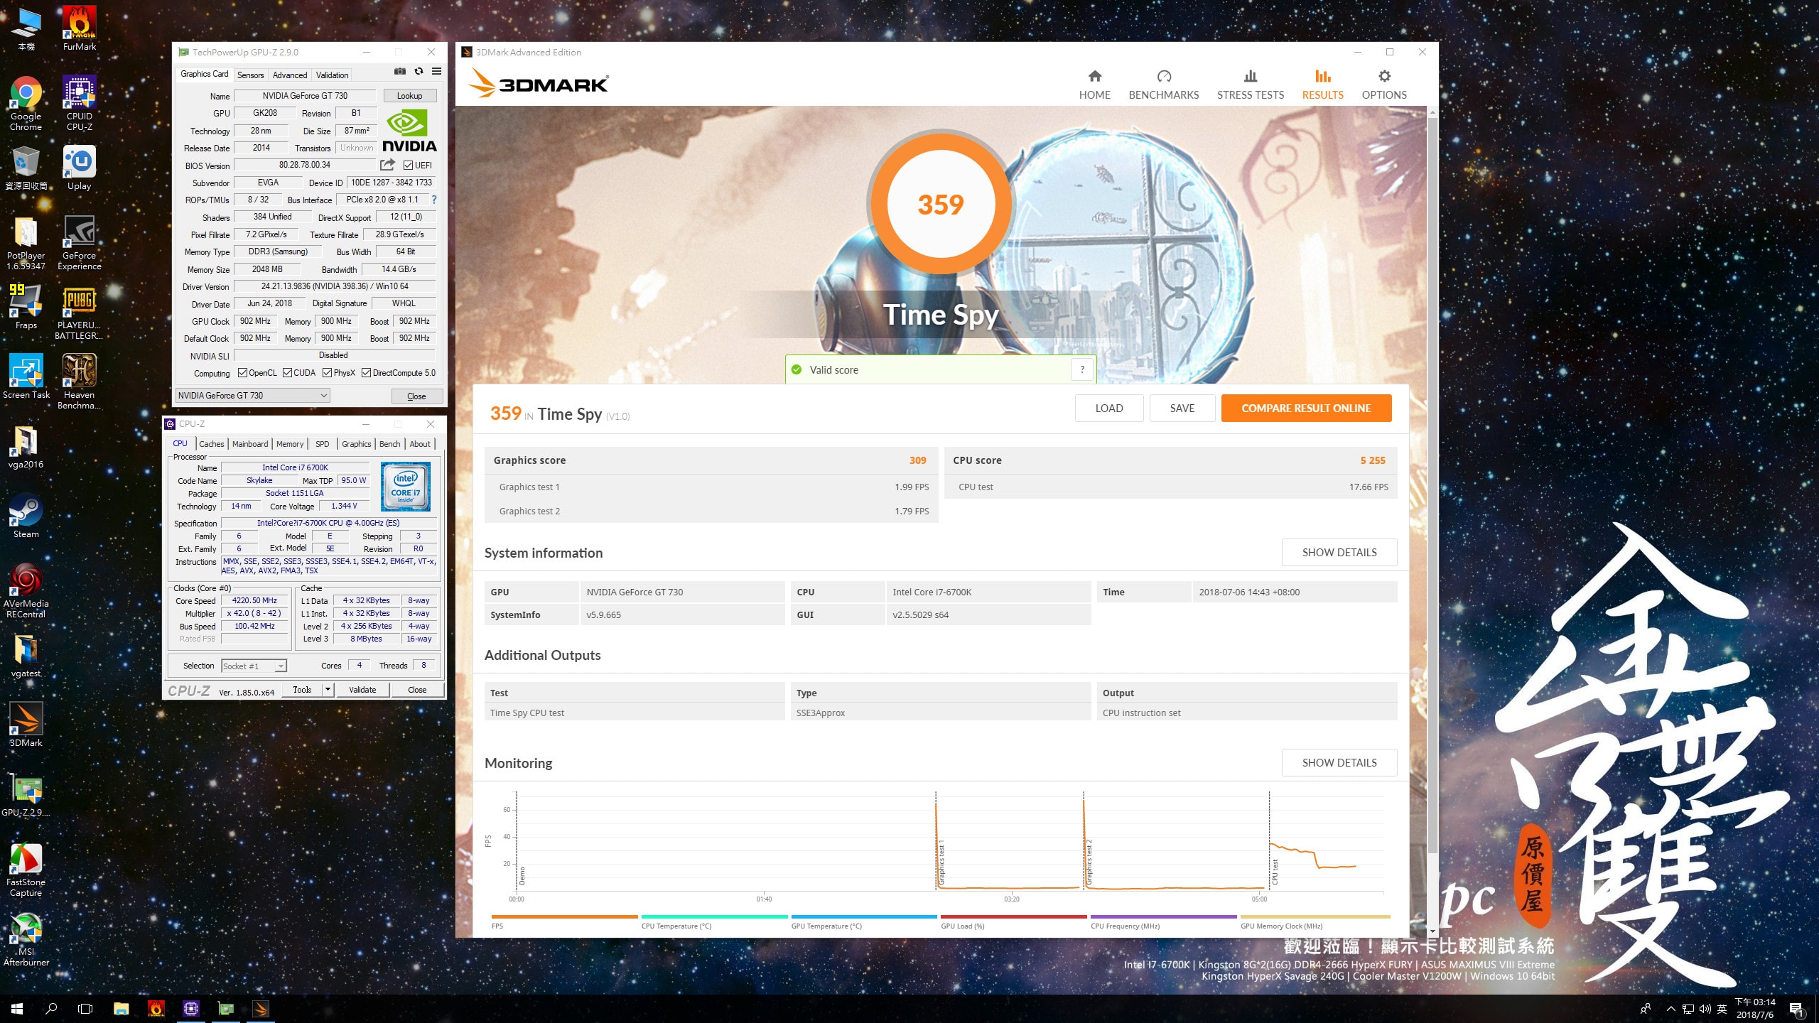The height and width of the screenshot is (1023, 1819).
Task: Open GPU selection dropdown in GPU-Z
Action: coord(252,396)
